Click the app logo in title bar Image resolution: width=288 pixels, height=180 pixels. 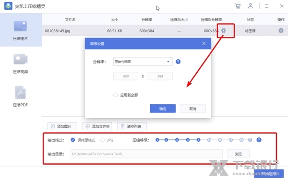click(8, 6)
